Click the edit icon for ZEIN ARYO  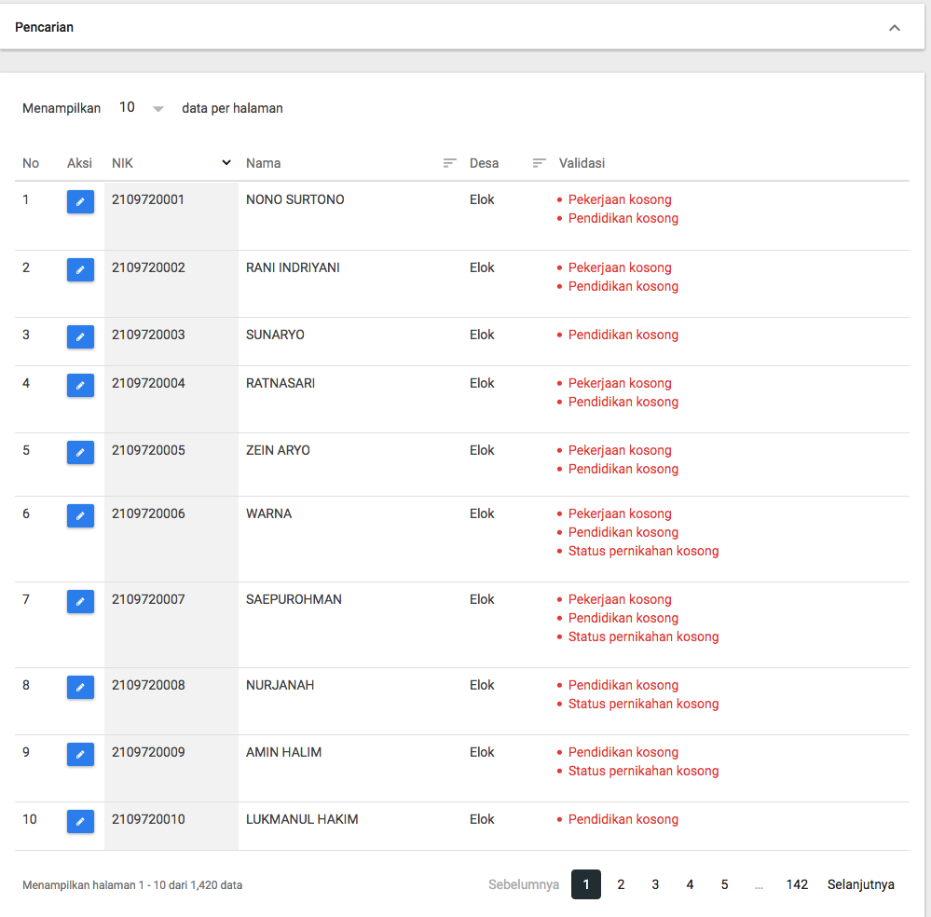[x=80, y=453]
